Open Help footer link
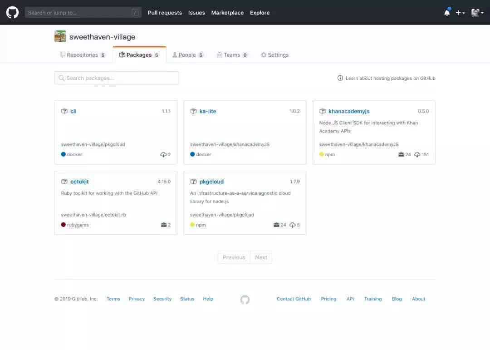Viewport: 490px width, 350px height. pyautogui.click(x=208, y=299)
